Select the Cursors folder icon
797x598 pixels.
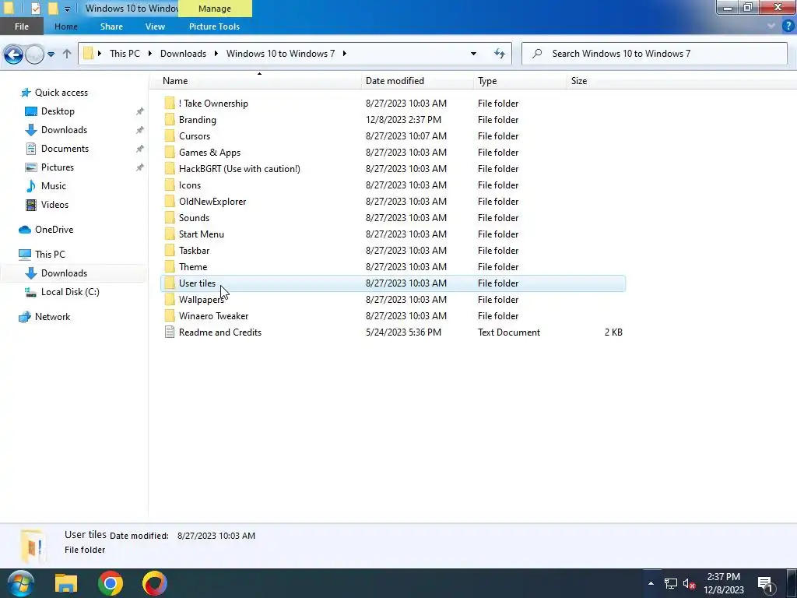(x=170, y=135)
